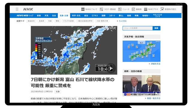Screen dimensions: 192x108
Task: Expand the 地域発 dropdown menu
Action: 146,16
